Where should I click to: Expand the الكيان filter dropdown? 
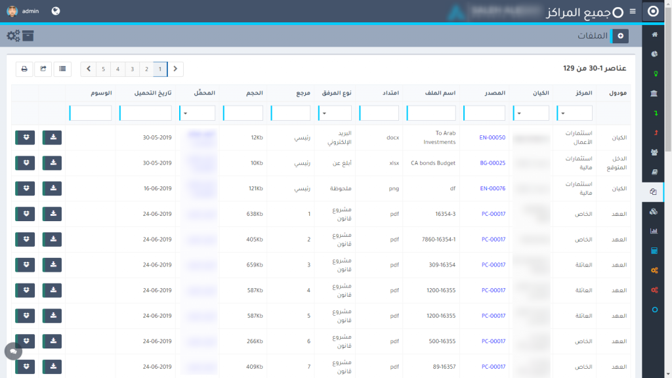point(531,114)
